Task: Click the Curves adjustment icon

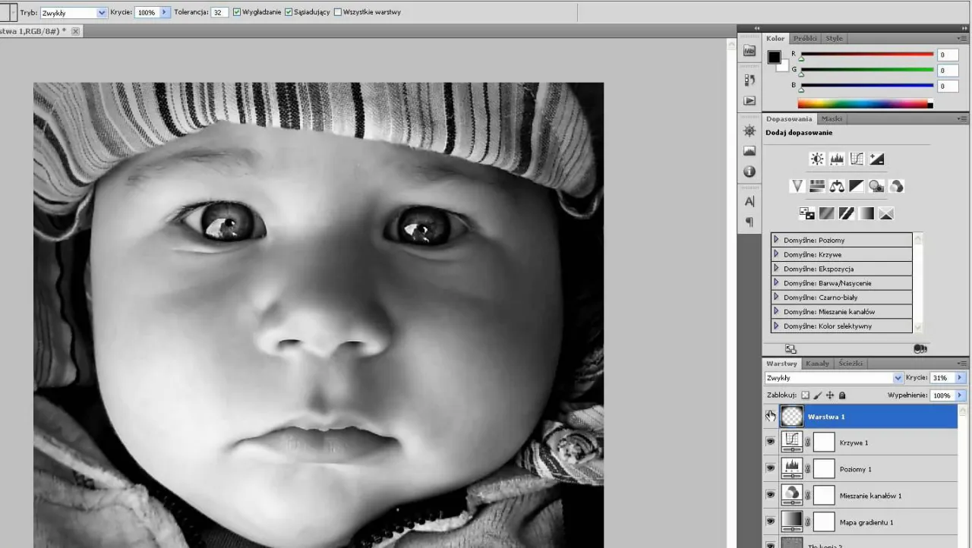Action: 857,159
